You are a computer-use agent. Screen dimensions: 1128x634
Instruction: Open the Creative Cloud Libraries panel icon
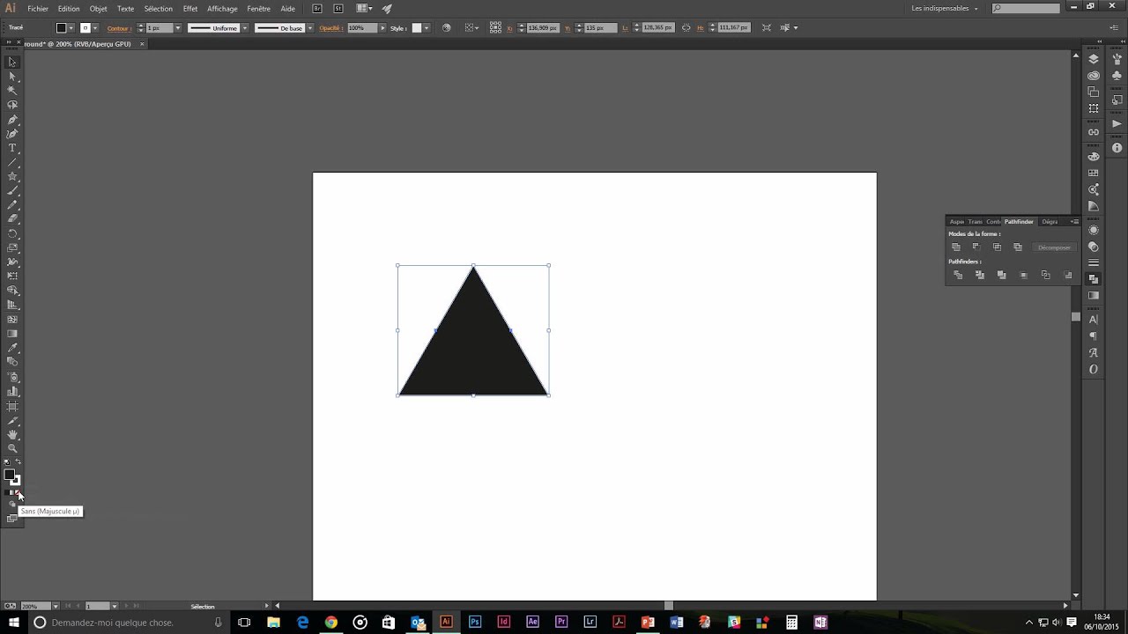click(1094, 75)
